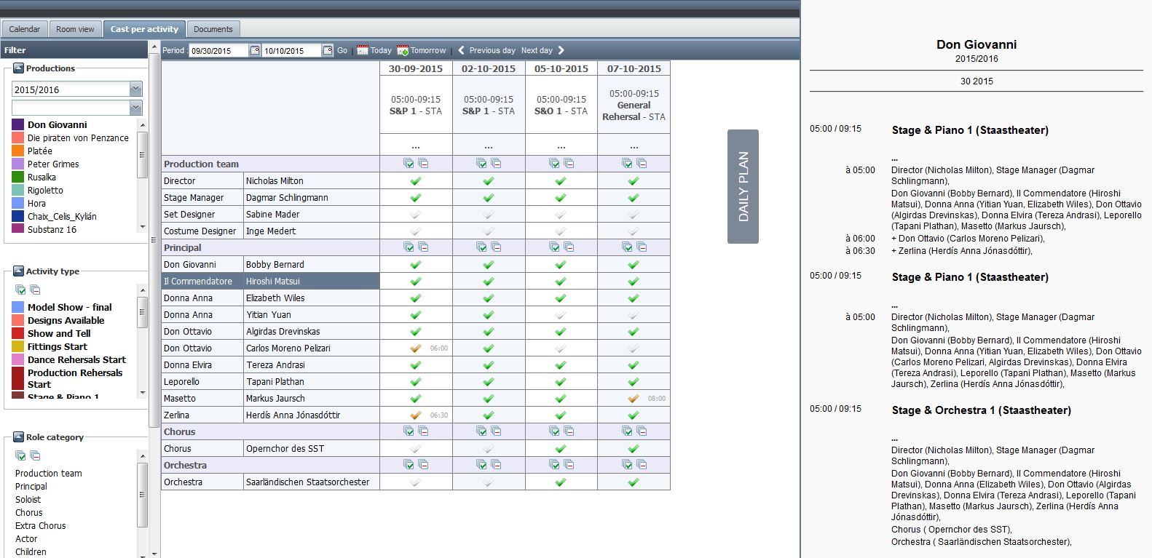Viewport: 1152px width, 558px height.
Task: Select all activity types icon
Action: point(20,290)
